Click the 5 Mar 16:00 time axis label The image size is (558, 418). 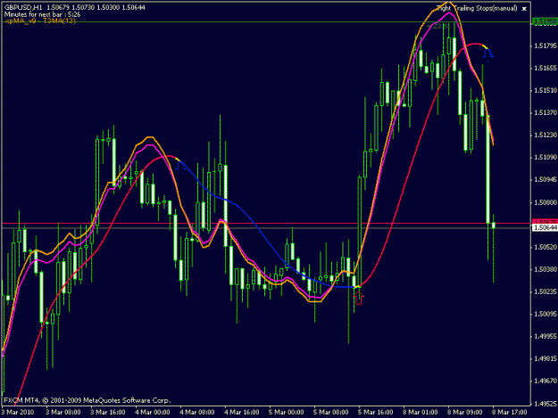click(376, 412)
